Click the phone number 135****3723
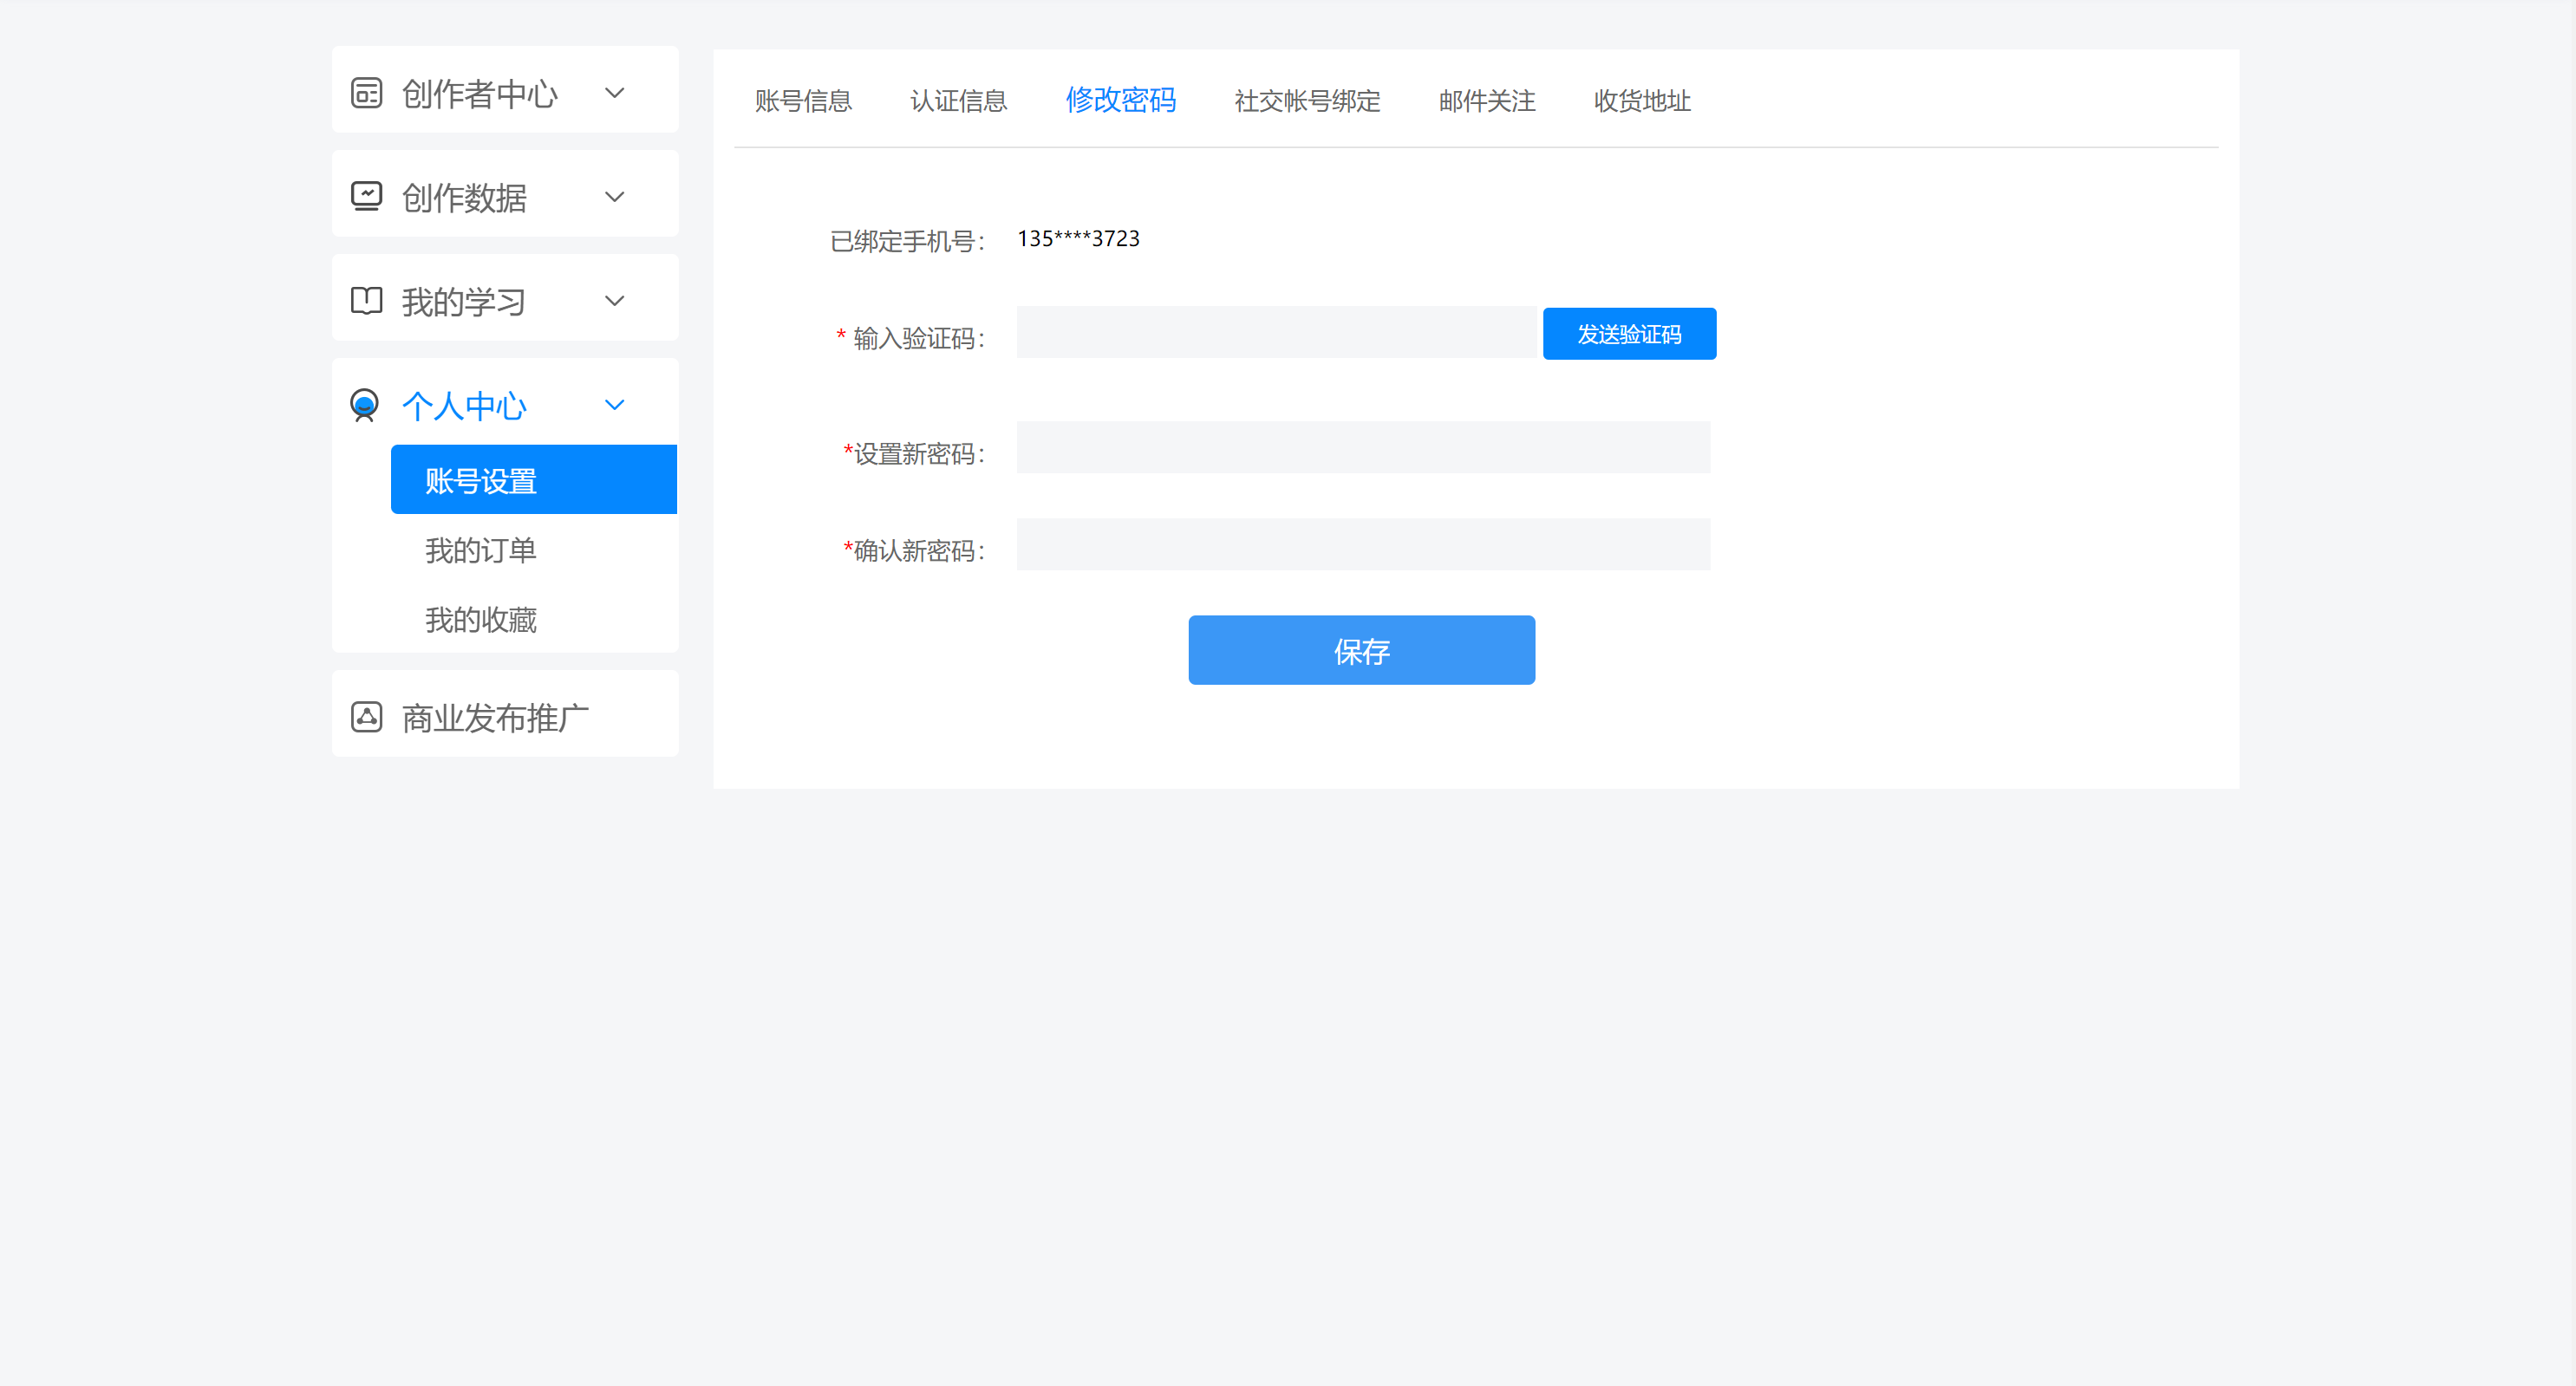 click(x=1078, y=239)
